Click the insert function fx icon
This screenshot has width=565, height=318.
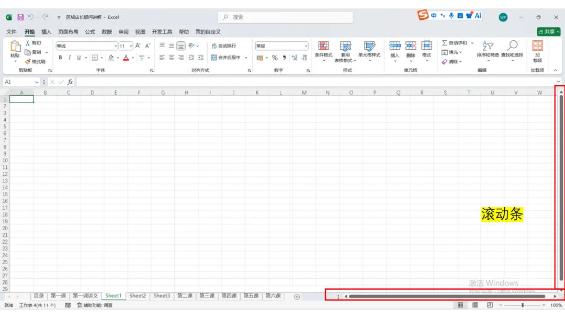point(70,82)
